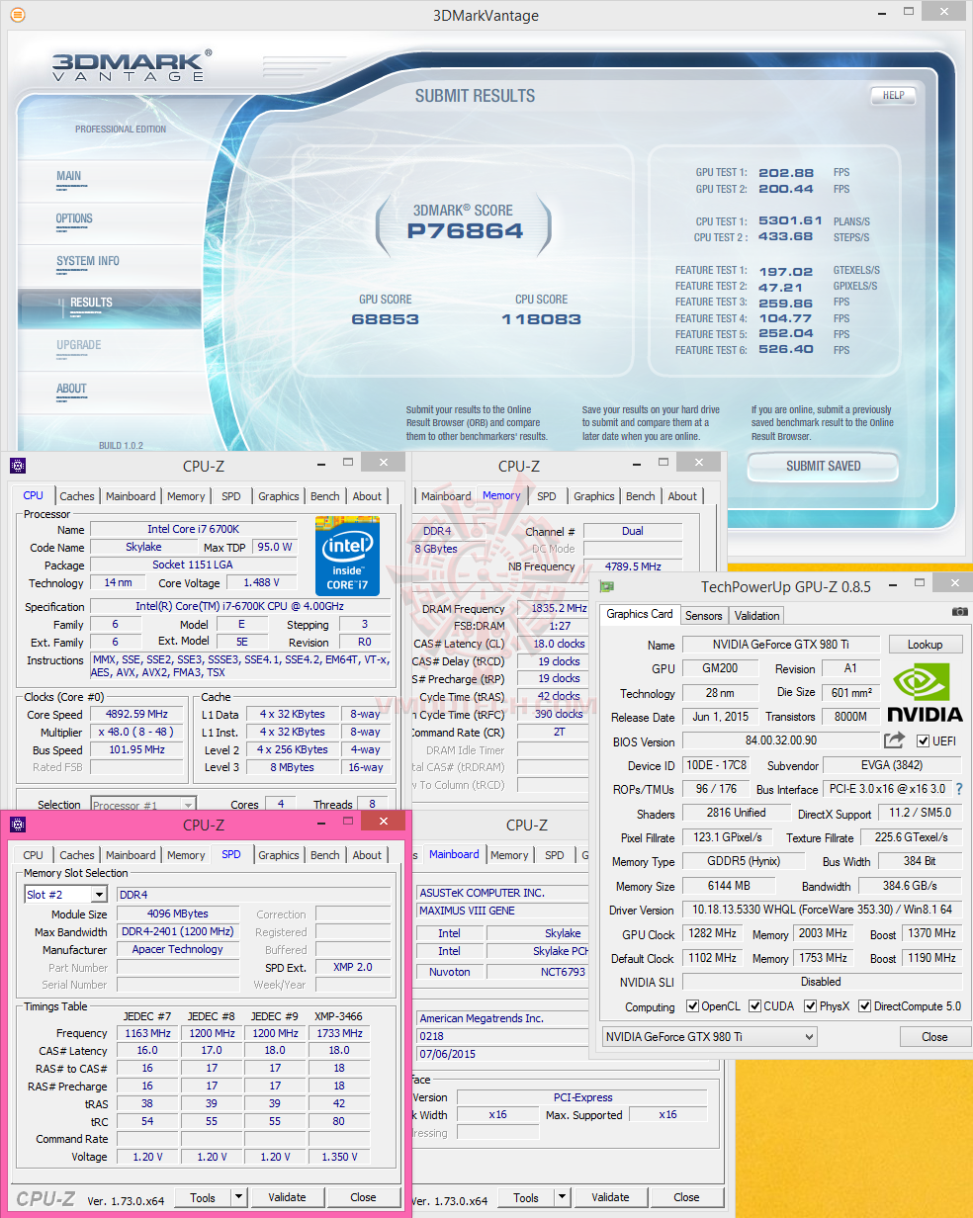The image size is (973, 1218).
Task: Click the GPU name field NVIDIA GeForce GTX 980 Ti
Action: point(781,645)
